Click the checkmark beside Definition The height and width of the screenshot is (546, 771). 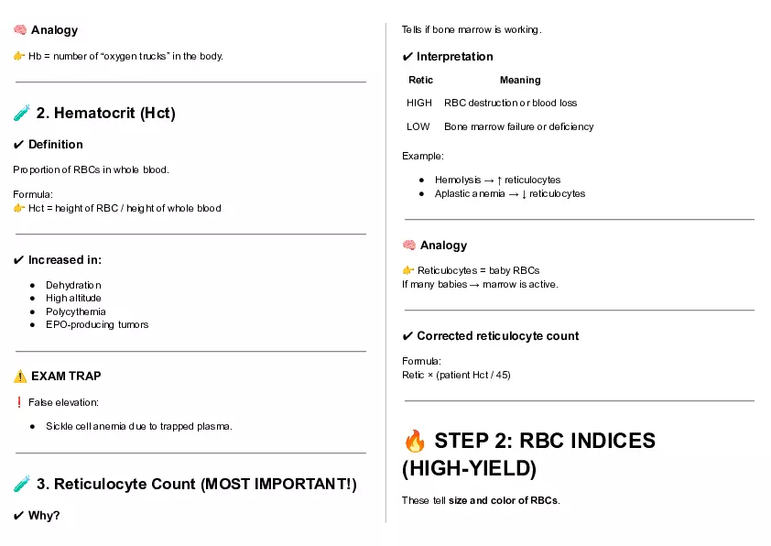pyautogui.click(x=19, y=145)
